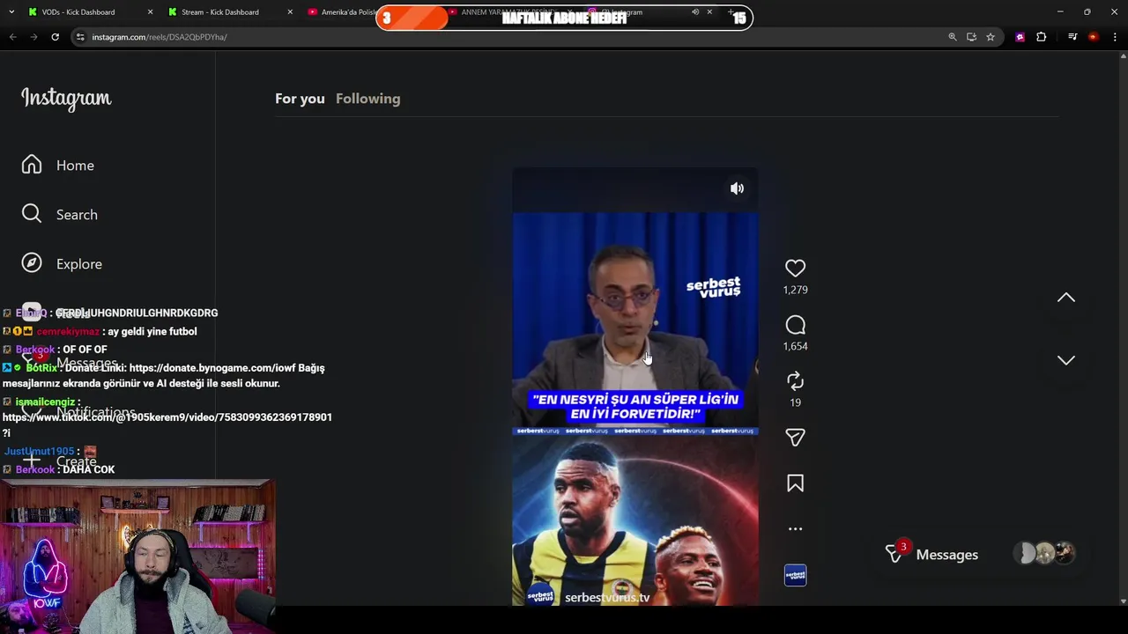
Task: Close the Stream - Kick Dashboard tab
Action: [290, 12]
